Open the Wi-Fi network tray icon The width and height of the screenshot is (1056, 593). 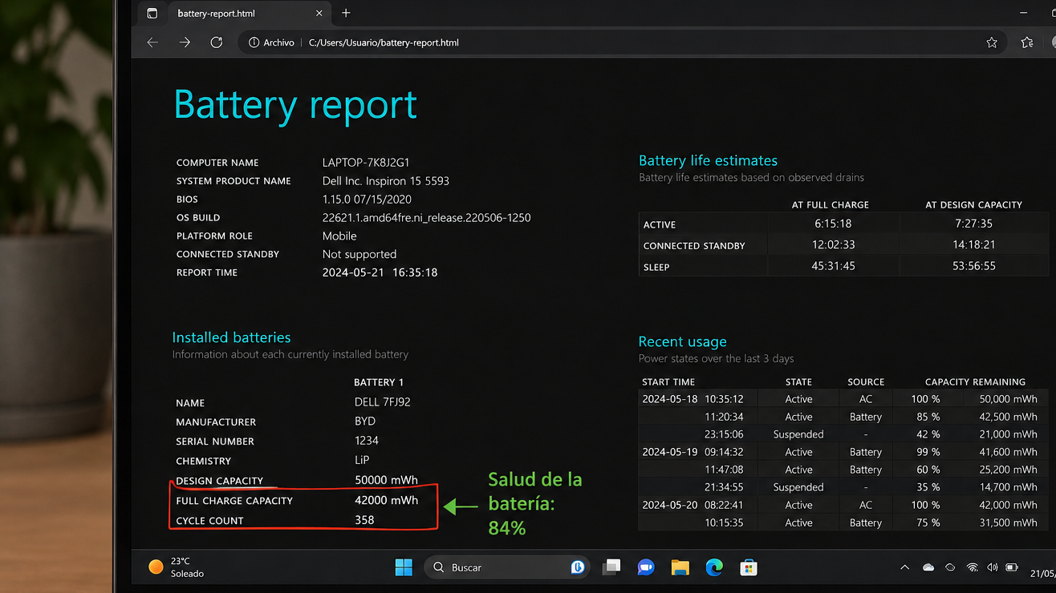pyautogui.click(x=973, y=567)
